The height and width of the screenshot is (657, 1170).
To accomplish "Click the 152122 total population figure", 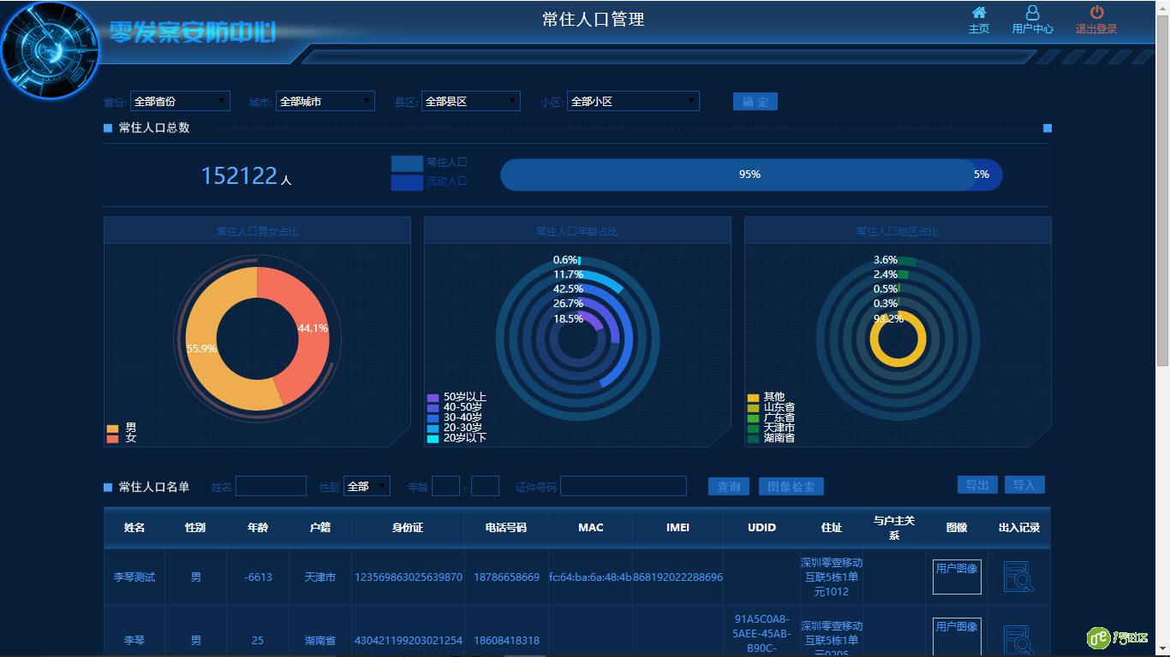I will point(239,175).
